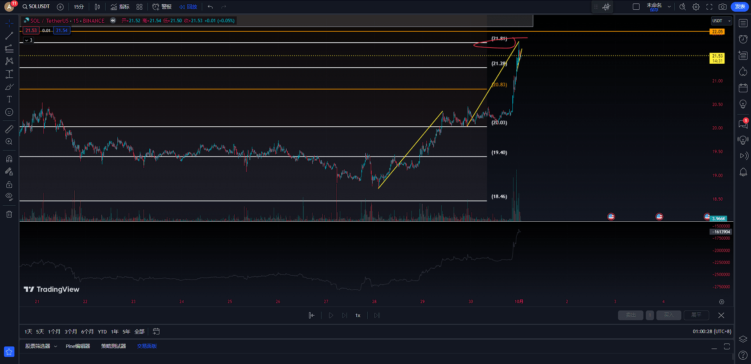Jump replay to start bar
The height and width of the screenshot is (364, 751).
pos(312,315)
